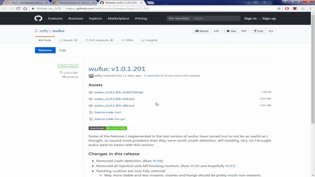
Task: Click the Sign up link
Action: pyautogui.click(x=269, y=19)
